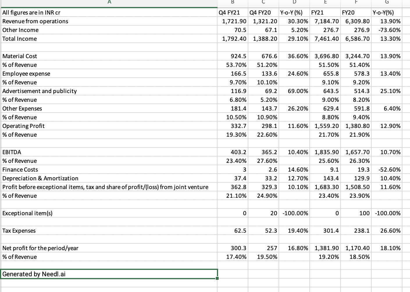Image resolution: width=410 pixels, height=292 pixels.
Task: Select Total Income value 1,792.40
Action: coord(233,39)
